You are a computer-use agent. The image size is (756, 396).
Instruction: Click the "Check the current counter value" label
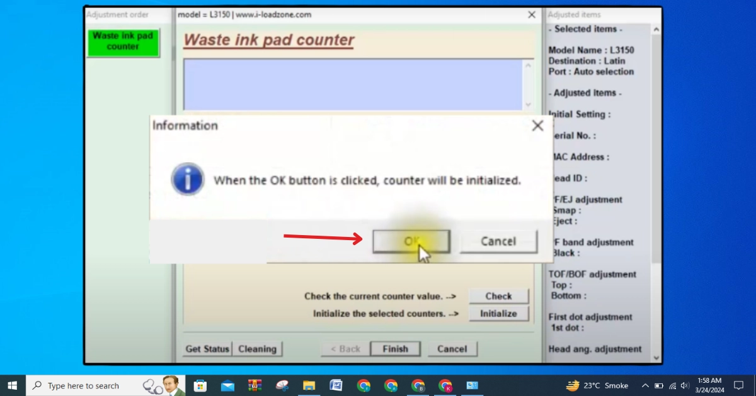coord(380,296)
